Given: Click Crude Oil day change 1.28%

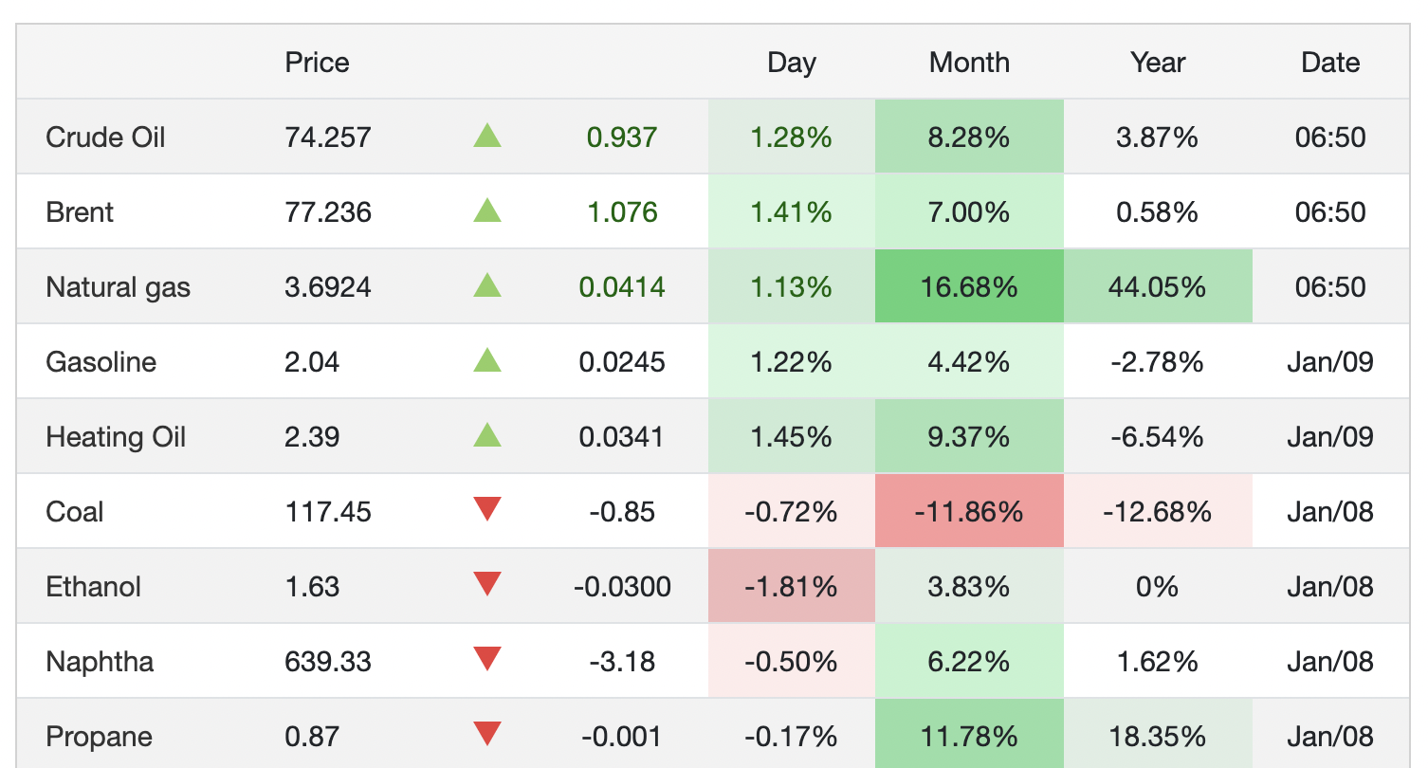Looking at the screenshot, I should 792,137.
